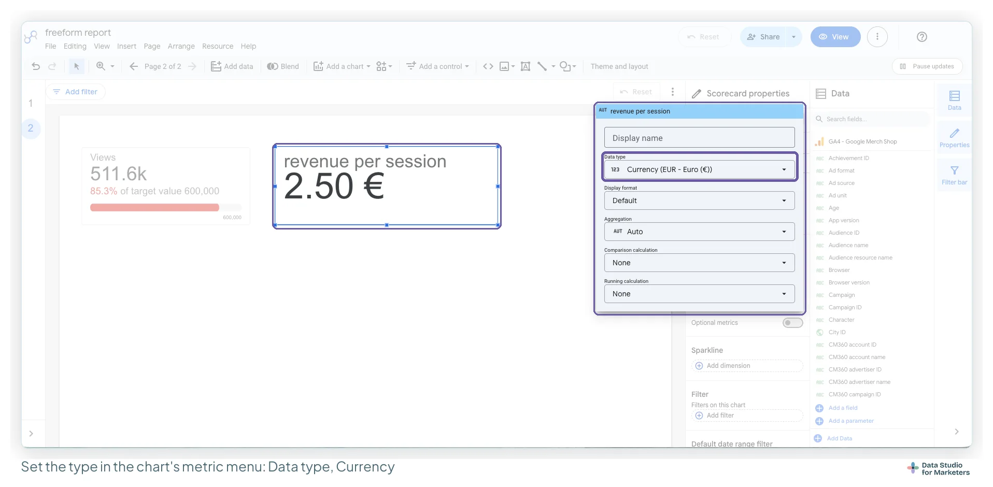Open the Insert menu
993x487 pixels.
[126, 46]
